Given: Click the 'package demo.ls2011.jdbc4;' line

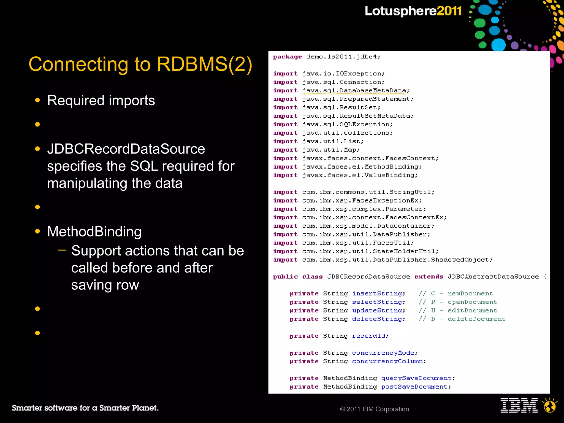Looking at the screenshot, I should click(327, 57).
